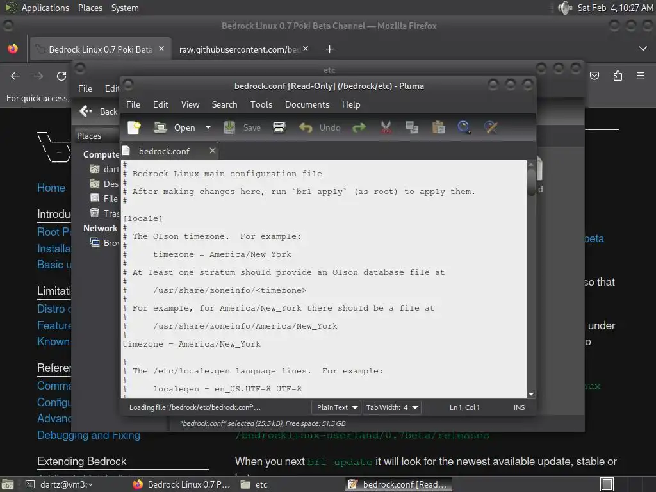Click the Undo toolbar button
This screenshot has width=656, height=492.
[x=320, y=127]
